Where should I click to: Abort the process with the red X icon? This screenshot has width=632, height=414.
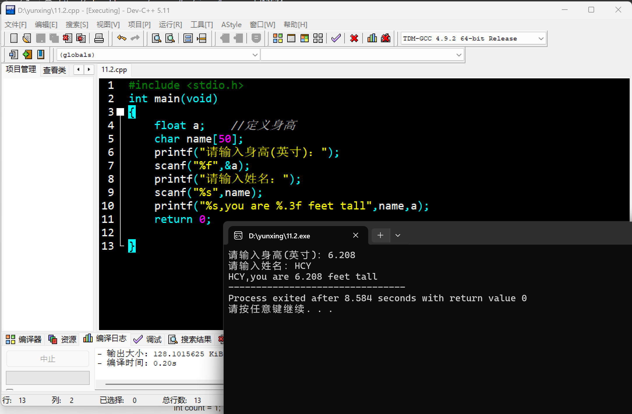[354, 38]
